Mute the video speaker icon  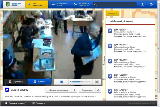71,82
